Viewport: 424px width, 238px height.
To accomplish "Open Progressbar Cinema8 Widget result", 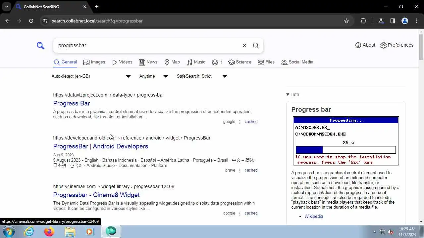I will 96,195.
